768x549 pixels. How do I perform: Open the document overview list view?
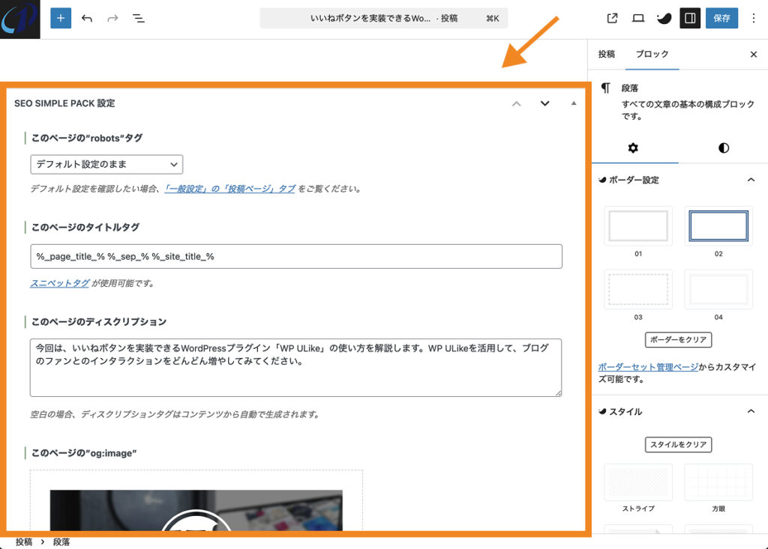coord(138,18)
